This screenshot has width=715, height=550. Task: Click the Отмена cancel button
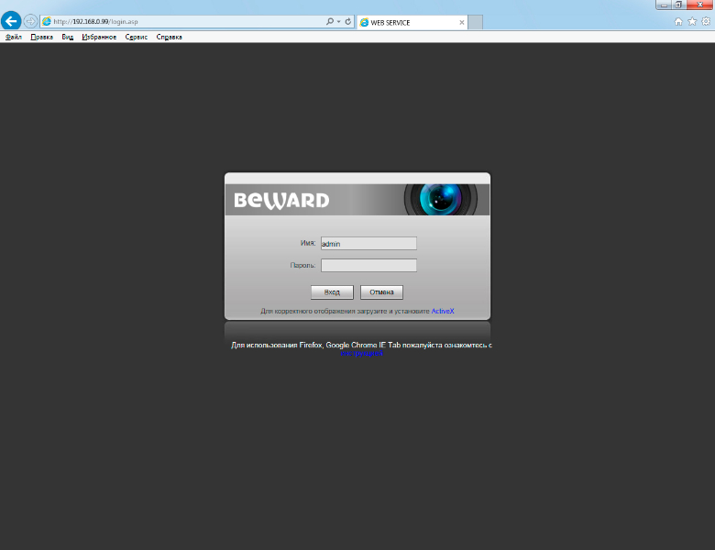pos(381,292)
